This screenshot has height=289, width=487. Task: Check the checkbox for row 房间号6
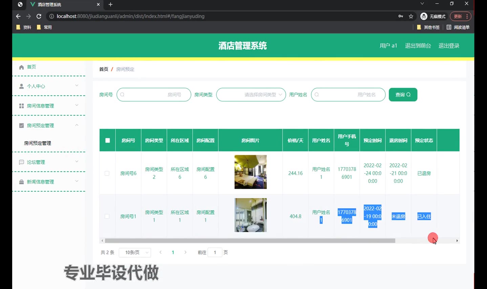pyautogui.click(x=107, y=173)
